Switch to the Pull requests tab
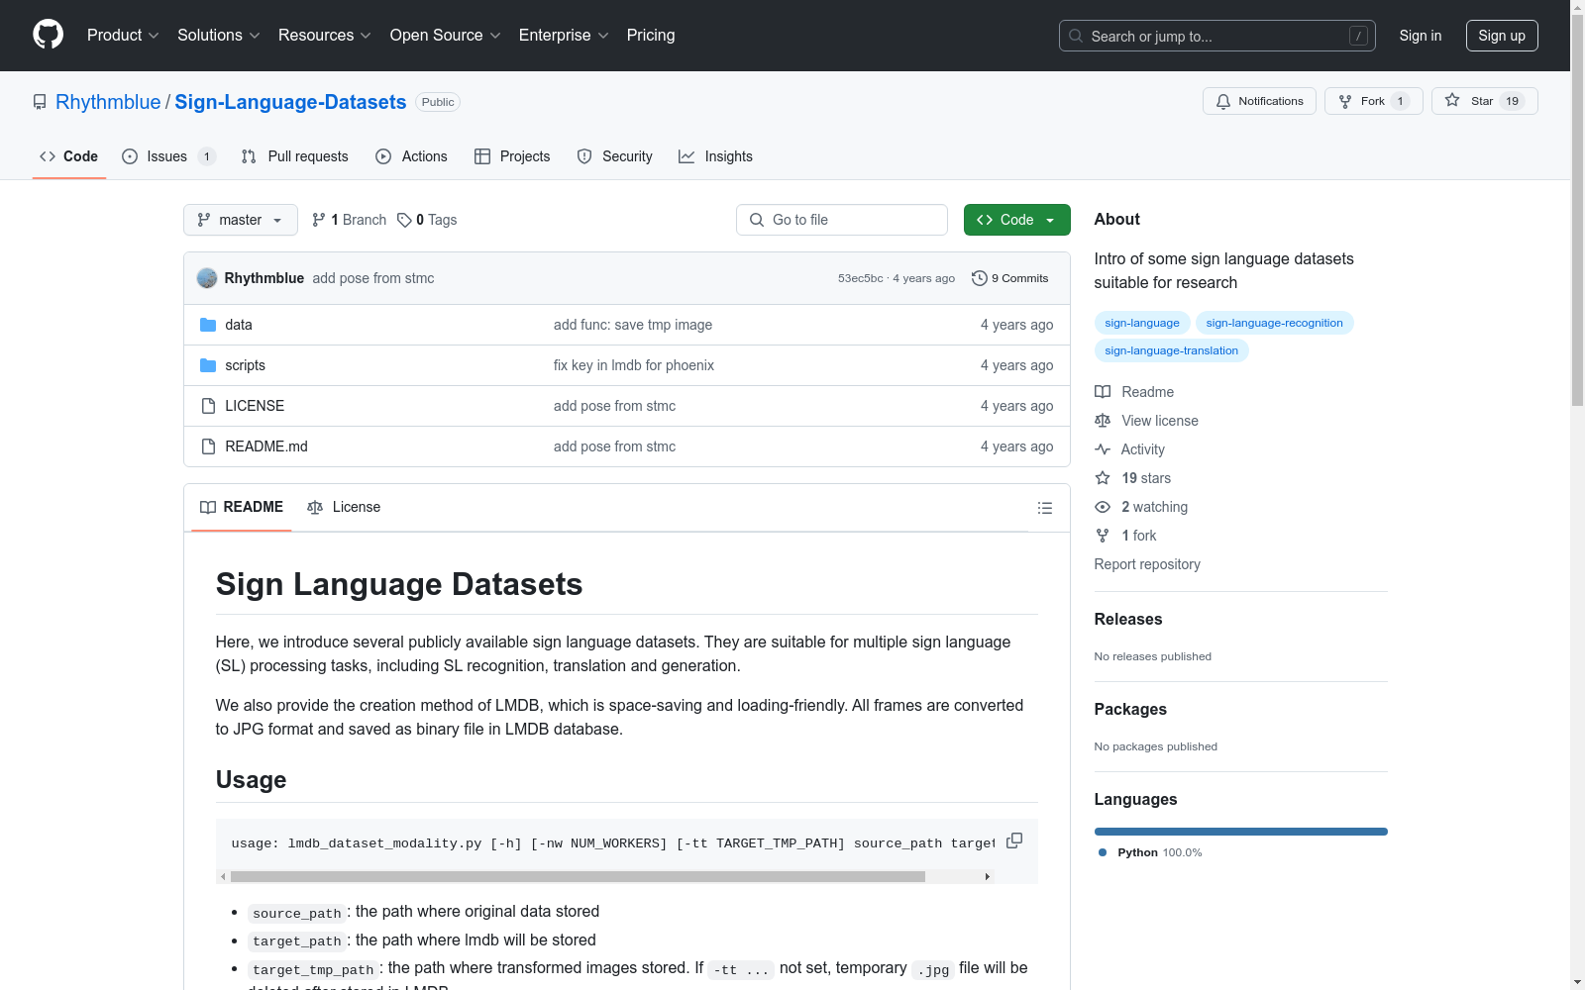The image size is (1585, 990). (x=295, y=156)
